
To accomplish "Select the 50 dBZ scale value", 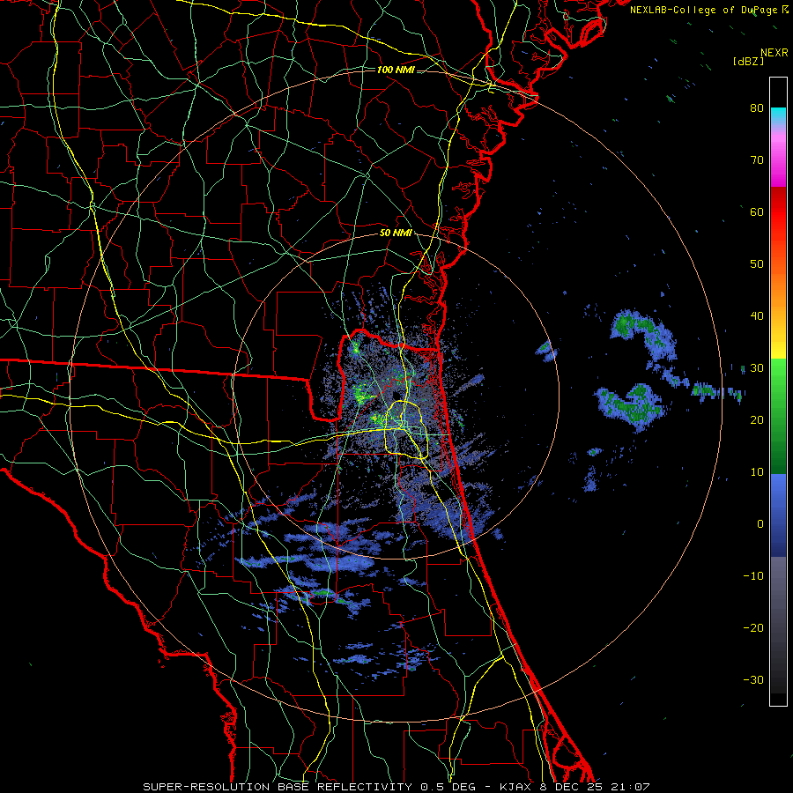I will point(757,264).
